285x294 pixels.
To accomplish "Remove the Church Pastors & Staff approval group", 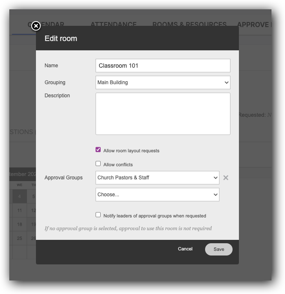I will [x=226, y=178].
